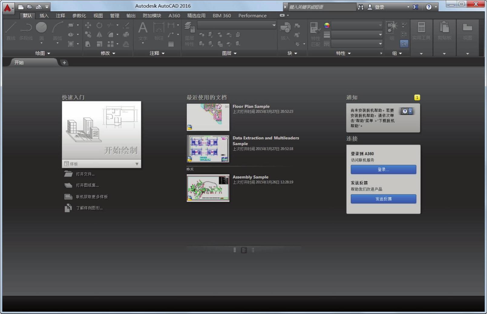Switch to the A360 ribbon tab
This screenshot has width=487, height=314.
(174, 15)
